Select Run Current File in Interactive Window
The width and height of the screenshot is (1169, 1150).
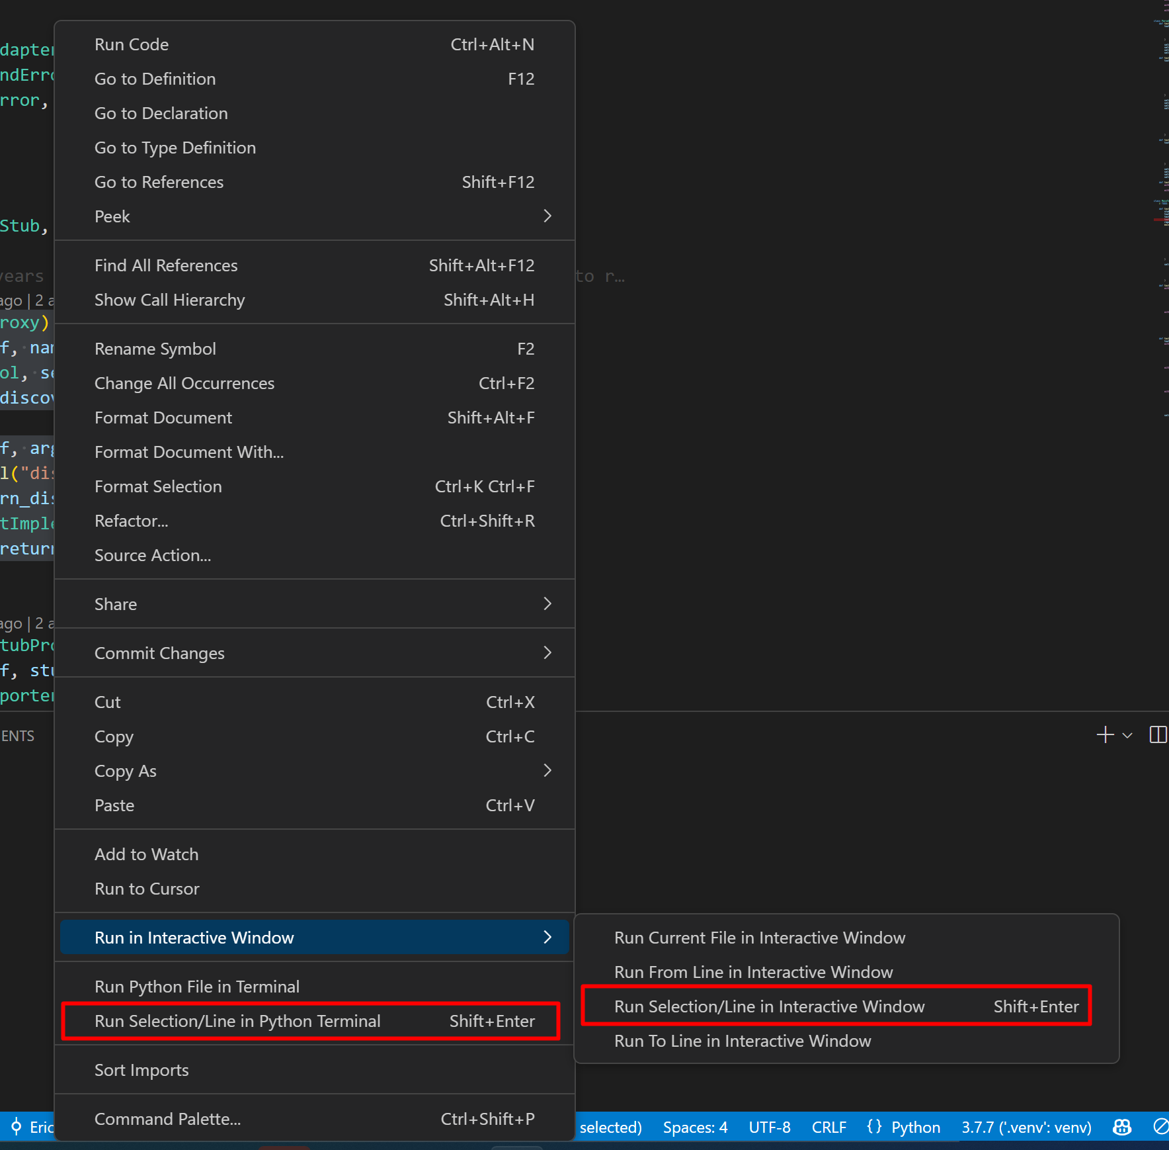pos(759,938)
